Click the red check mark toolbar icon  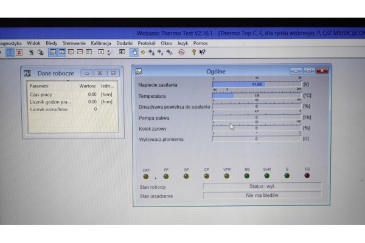109,52
